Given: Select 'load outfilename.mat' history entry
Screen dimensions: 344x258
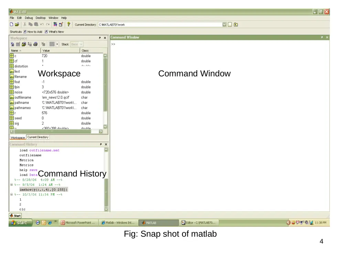Looking at the screenshot, I should coord(40,151).
